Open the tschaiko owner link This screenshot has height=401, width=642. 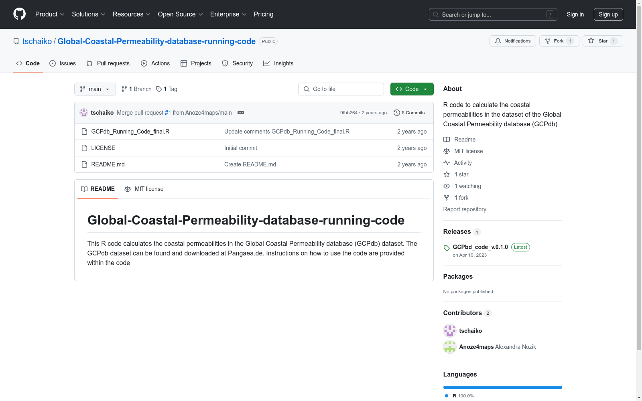tap(37, 41)
